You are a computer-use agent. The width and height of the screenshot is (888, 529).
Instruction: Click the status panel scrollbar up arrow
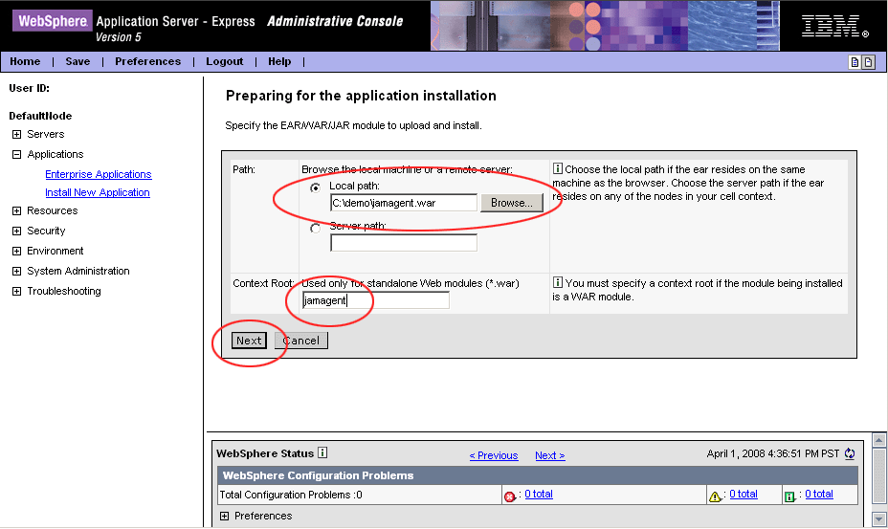[x=879, y=440]
